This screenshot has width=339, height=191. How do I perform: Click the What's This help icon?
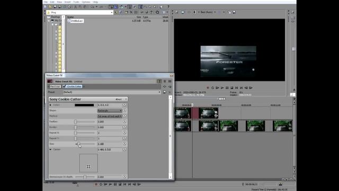168,7
